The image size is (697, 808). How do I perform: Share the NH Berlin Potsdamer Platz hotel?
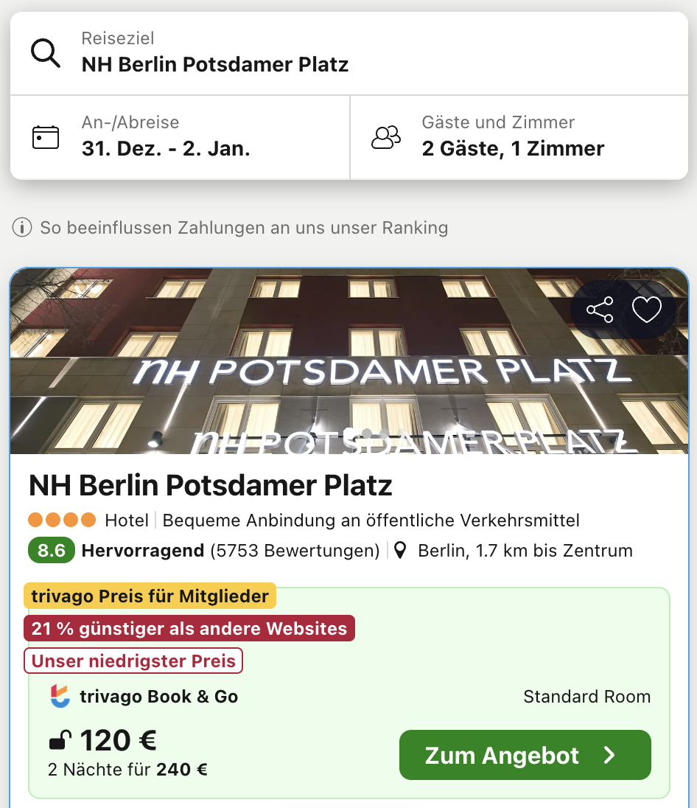pos(600,310)
